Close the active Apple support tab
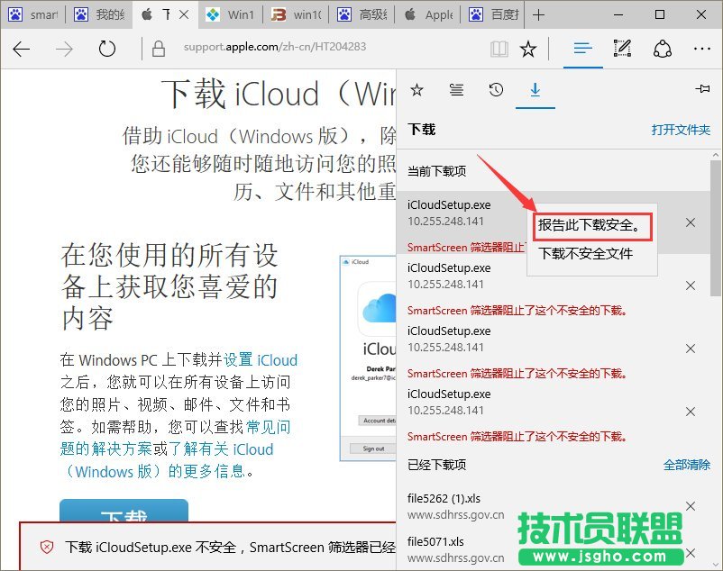 pyautogui.click(x=184, y=14)
